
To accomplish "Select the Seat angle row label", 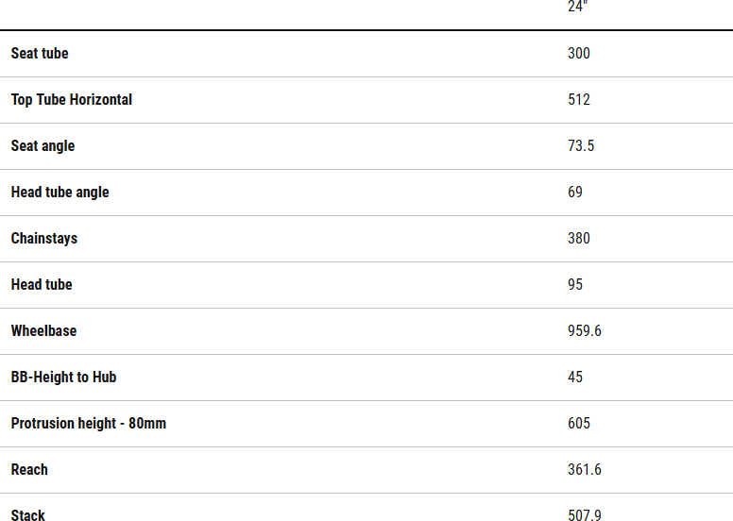I will pos(43,146).
